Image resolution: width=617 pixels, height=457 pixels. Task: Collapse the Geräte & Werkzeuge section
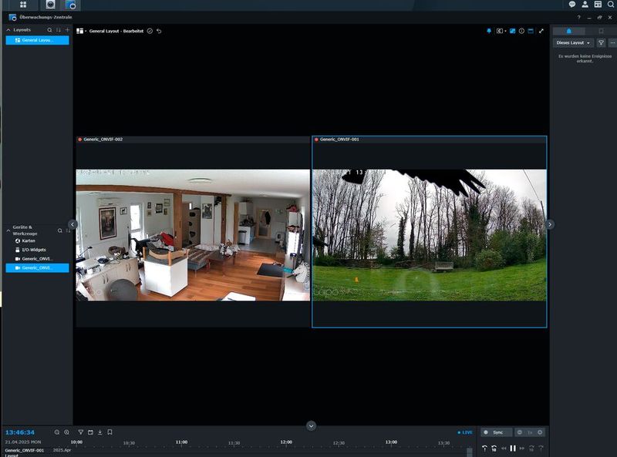tap(8, 230)
